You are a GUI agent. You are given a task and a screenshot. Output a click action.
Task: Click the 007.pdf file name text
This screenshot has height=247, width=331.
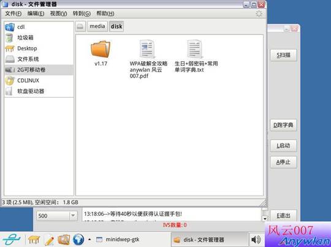point(139,76)
